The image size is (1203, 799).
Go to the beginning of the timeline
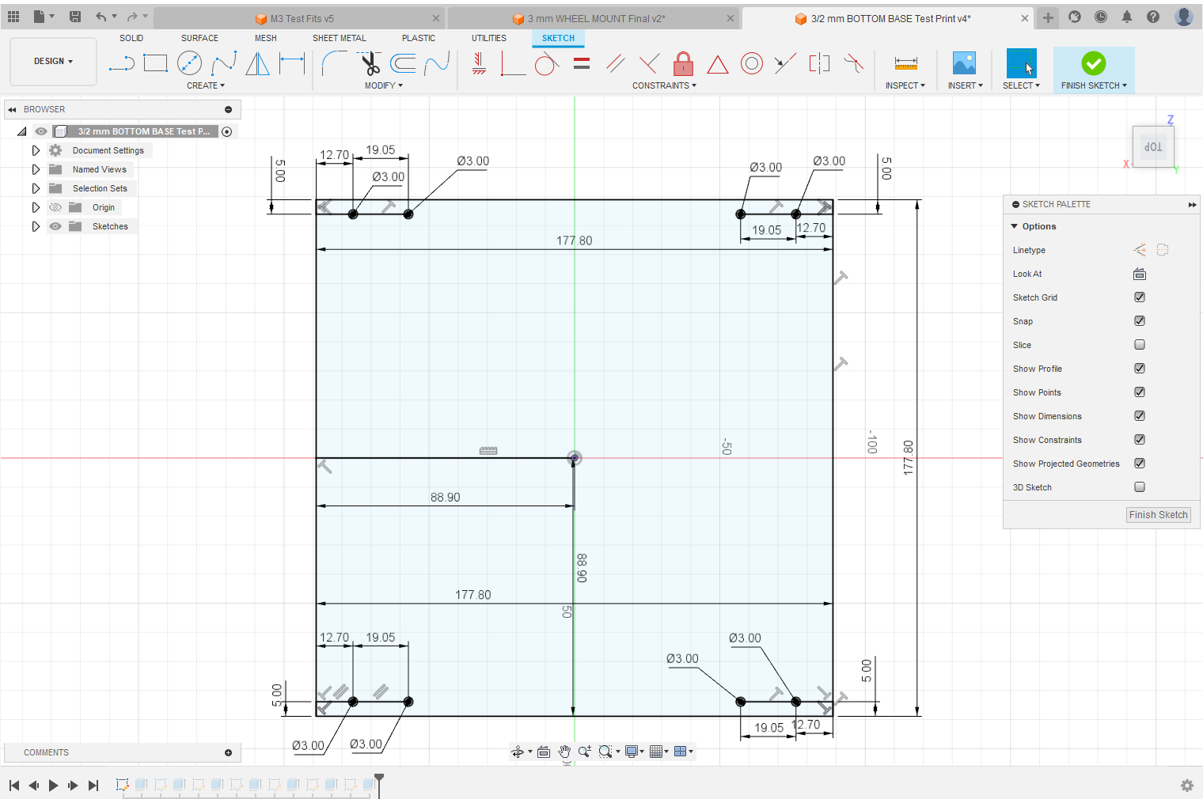14,786
